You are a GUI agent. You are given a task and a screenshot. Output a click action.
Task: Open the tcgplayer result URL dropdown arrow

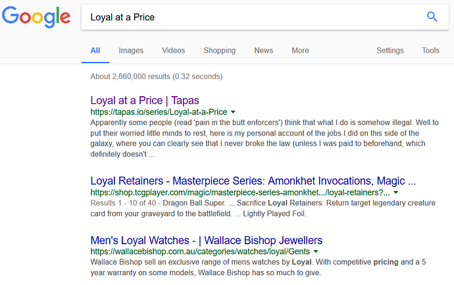pos(395,192)
